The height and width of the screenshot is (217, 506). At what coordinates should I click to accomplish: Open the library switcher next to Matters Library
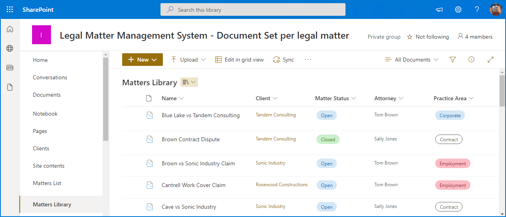coord(189,82)
